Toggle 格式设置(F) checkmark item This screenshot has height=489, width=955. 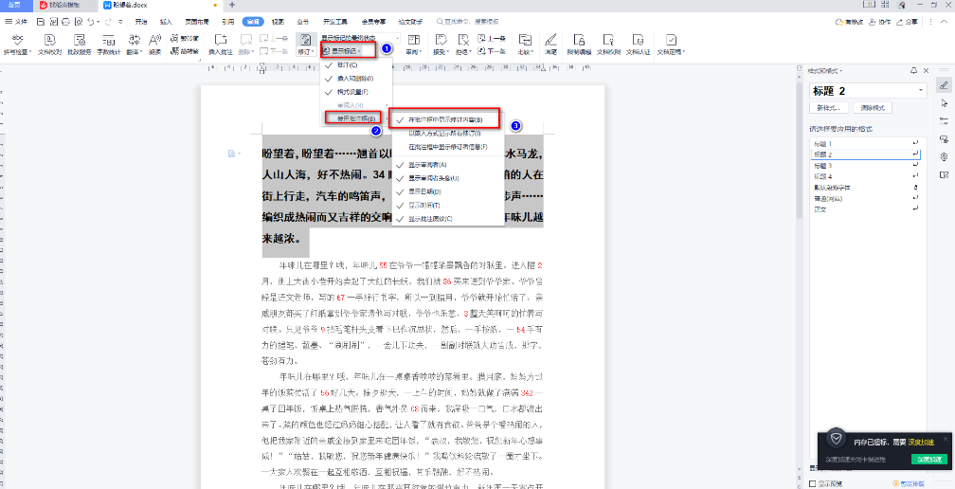(356, 92)
